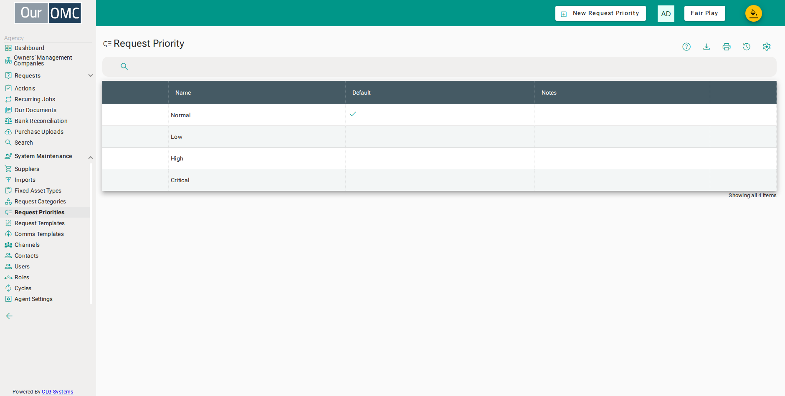Click the Recurring Jobs loop icon
The height and width of the screenshot is (396, 785).
click(8, 99)
